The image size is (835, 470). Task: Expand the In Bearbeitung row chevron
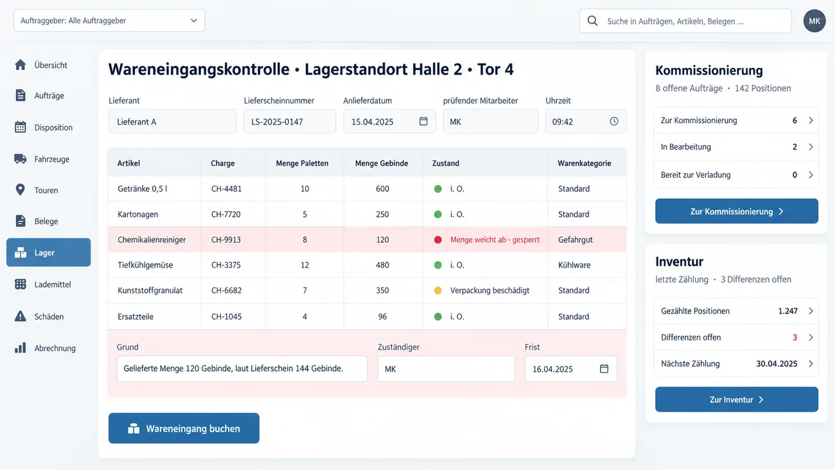(811, 147)
